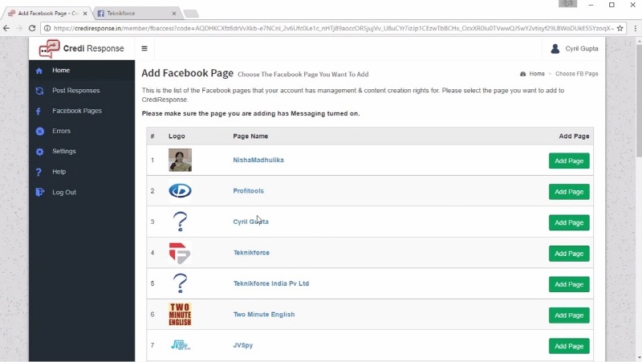The image size is (642, 362).
Task: Click the Post Responses refresh icon
Action: [x=39, y=91]
